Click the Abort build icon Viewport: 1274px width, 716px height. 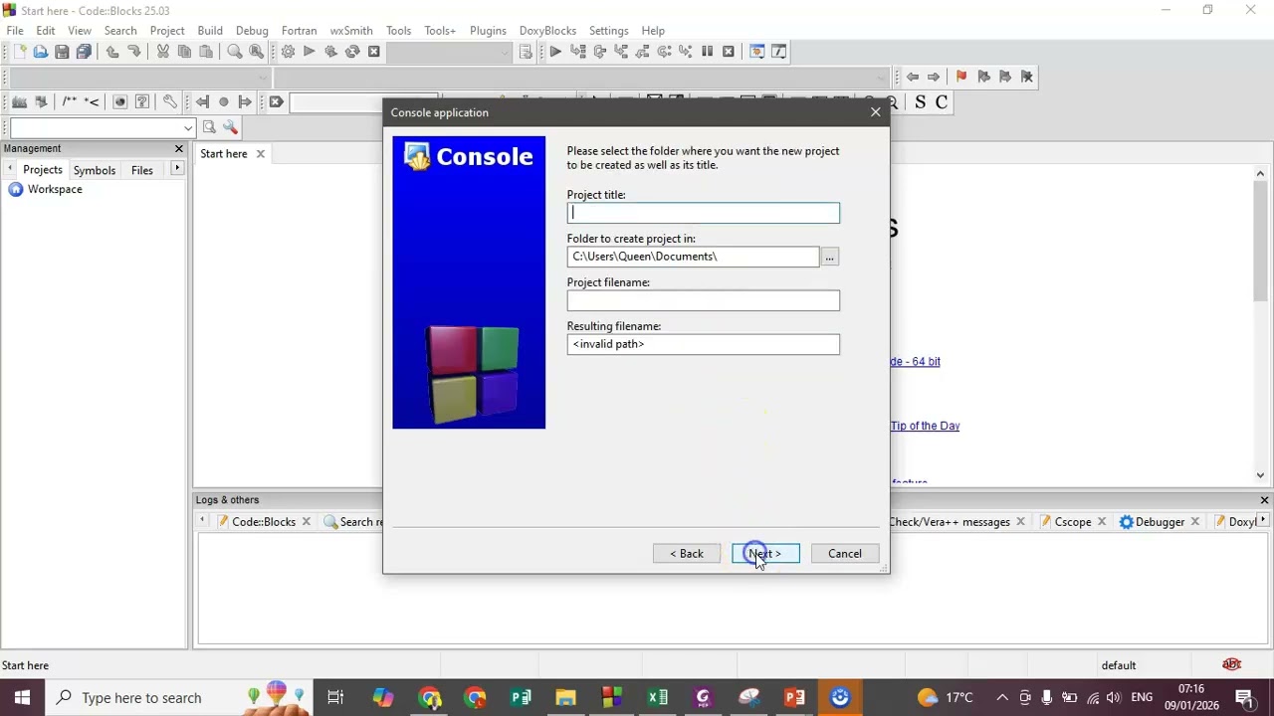point(374,52)
